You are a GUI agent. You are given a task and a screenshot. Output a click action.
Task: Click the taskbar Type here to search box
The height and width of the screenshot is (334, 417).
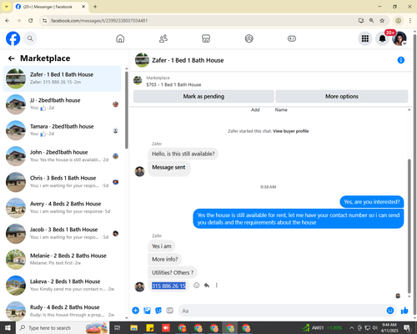point(63,328)
